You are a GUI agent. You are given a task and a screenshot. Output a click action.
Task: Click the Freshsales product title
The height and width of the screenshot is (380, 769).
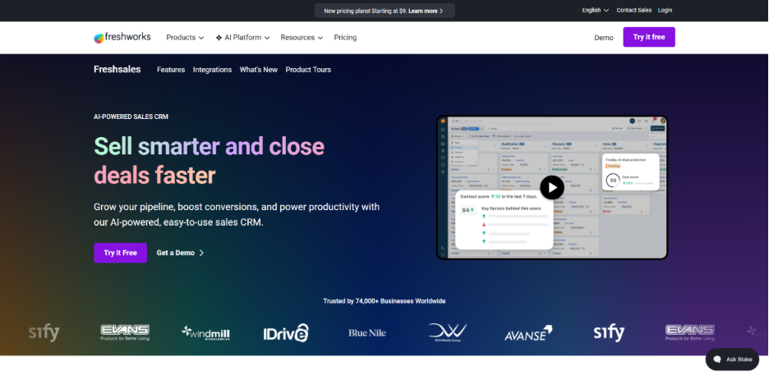(x=117, y=70)
